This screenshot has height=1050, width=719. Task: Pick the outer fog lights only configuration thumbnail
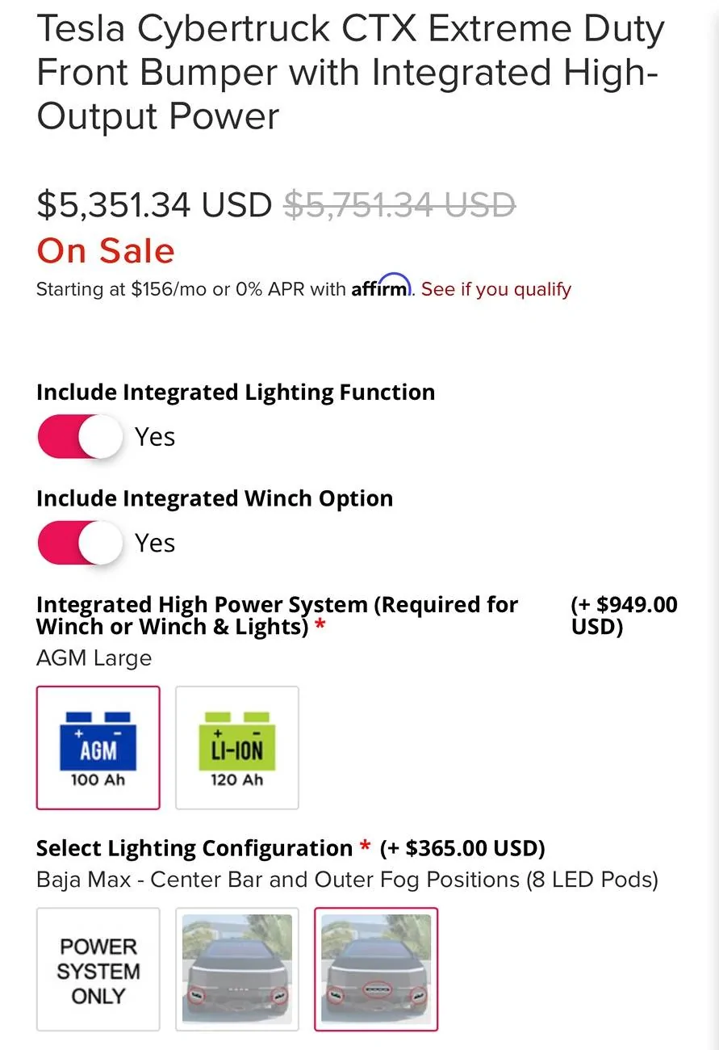point(237,969)
